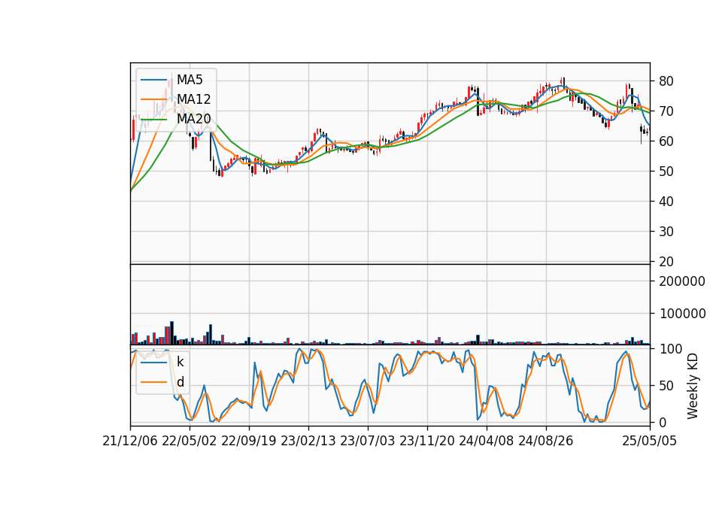Click the 200000 volume axis tick
Screen dimensions: 722x519
[x=682, y=281]
